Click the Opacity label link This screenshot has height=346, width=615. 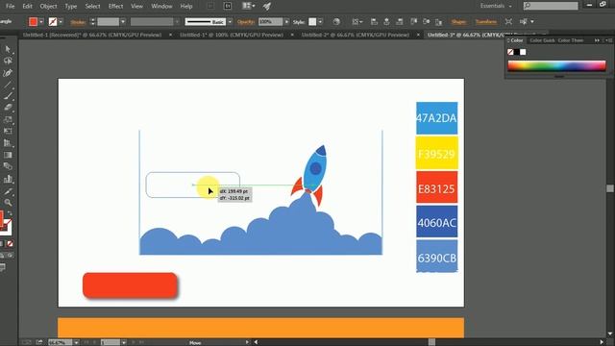point(246,22)
